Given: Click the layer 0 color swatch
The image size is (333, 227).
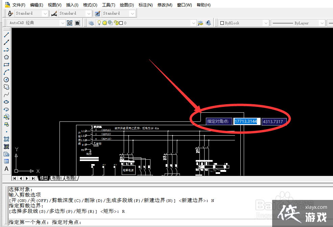Looking at the screenshot, I should [121, 23].
